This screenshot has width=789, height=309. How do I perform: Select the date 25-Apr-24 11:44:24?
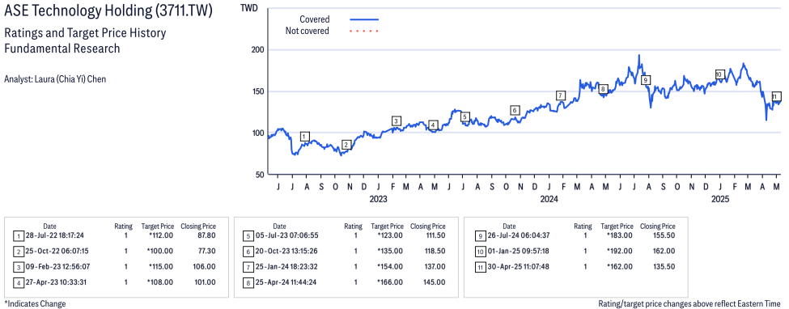click(286, 282)
